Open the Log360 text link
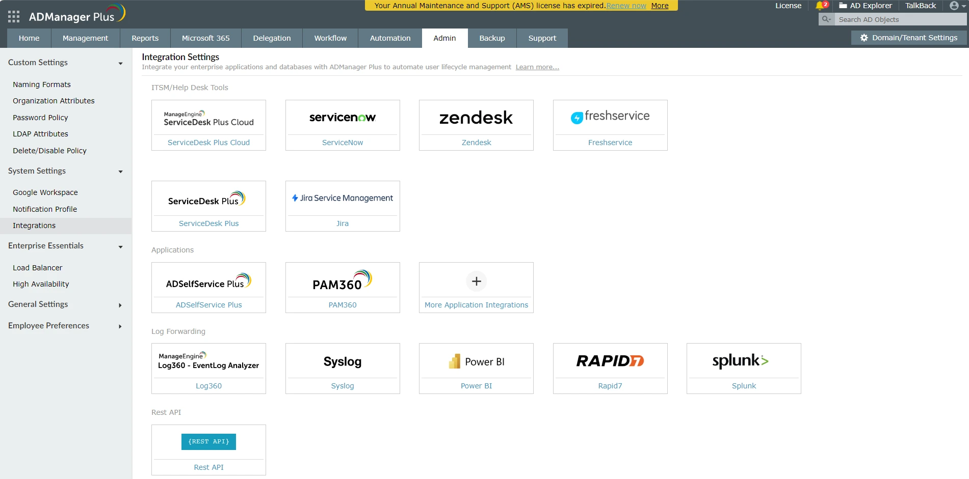 pyautogui.click(x=208, y=386)
